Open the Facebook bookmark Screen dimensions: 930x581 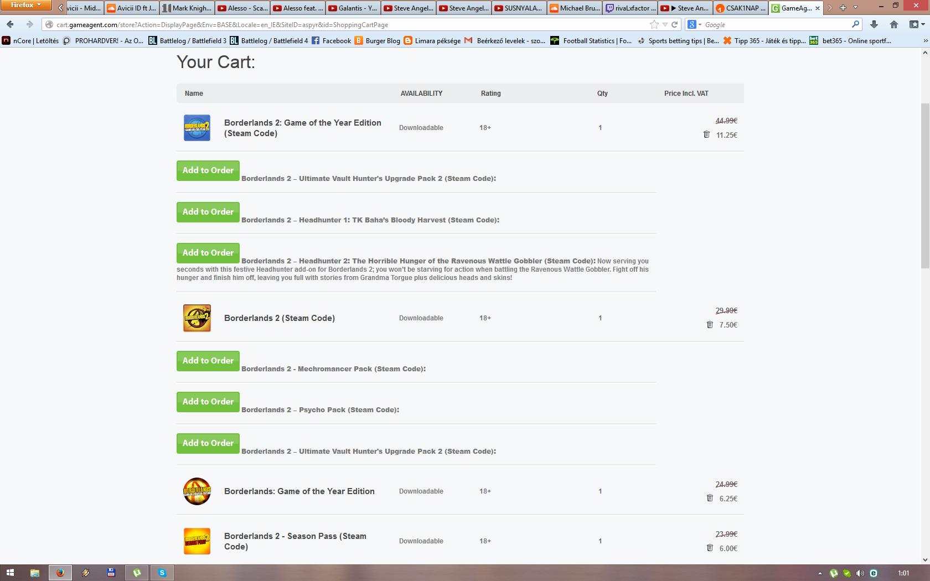(x=331, y=40)
